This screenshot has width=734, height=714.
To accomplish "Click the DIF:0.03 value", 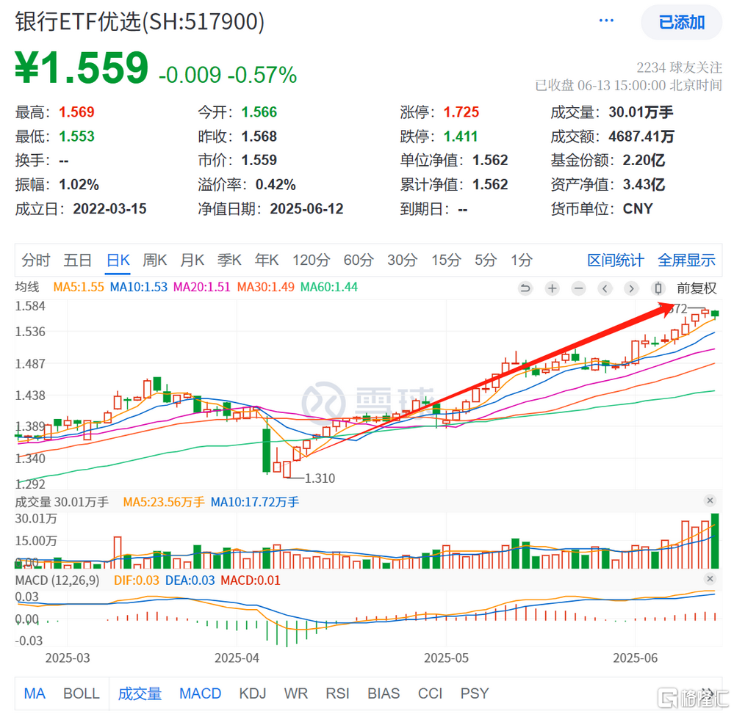I will 137,580.
